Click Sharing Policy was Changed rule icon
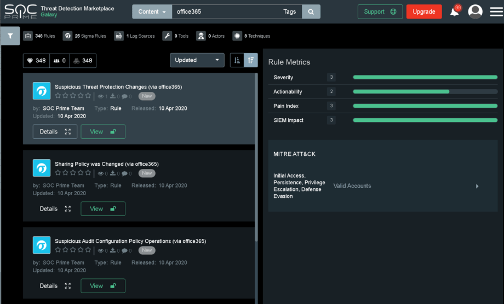The height and width of the screenshot is (304, 504). [42, 168]
